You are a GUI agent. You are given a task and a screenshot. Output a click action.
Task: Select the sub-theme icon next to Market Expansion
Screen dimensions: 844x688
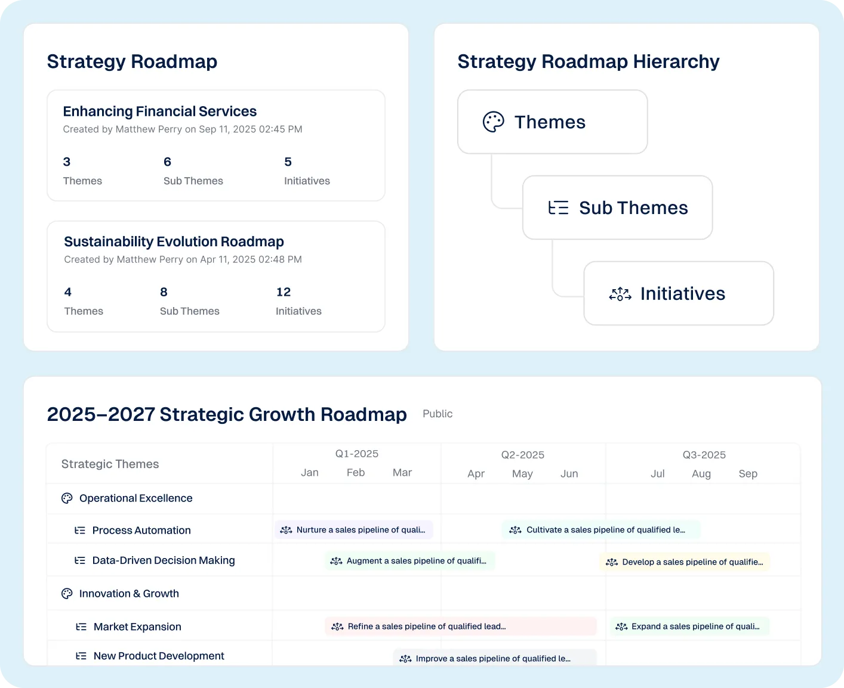81,627
